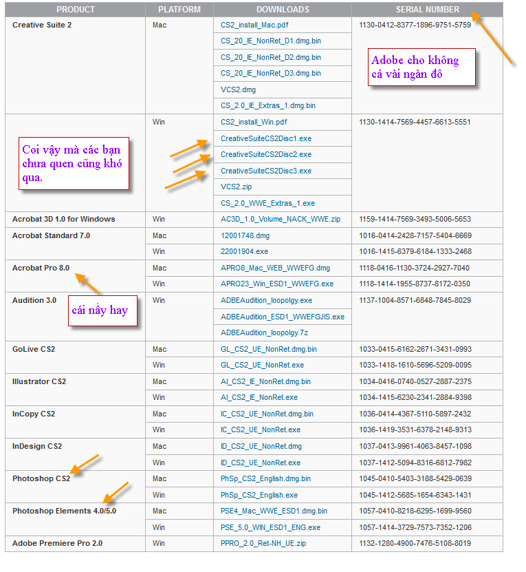This screenshot has height=572, width=526.
Task: Select serial 1033-0415-6162-2671-3431-0993
Action: 415,350
